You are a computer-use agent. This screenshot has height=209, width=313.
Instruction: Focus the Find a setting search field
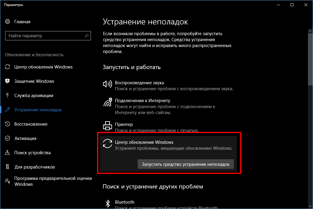pos(48,36)
